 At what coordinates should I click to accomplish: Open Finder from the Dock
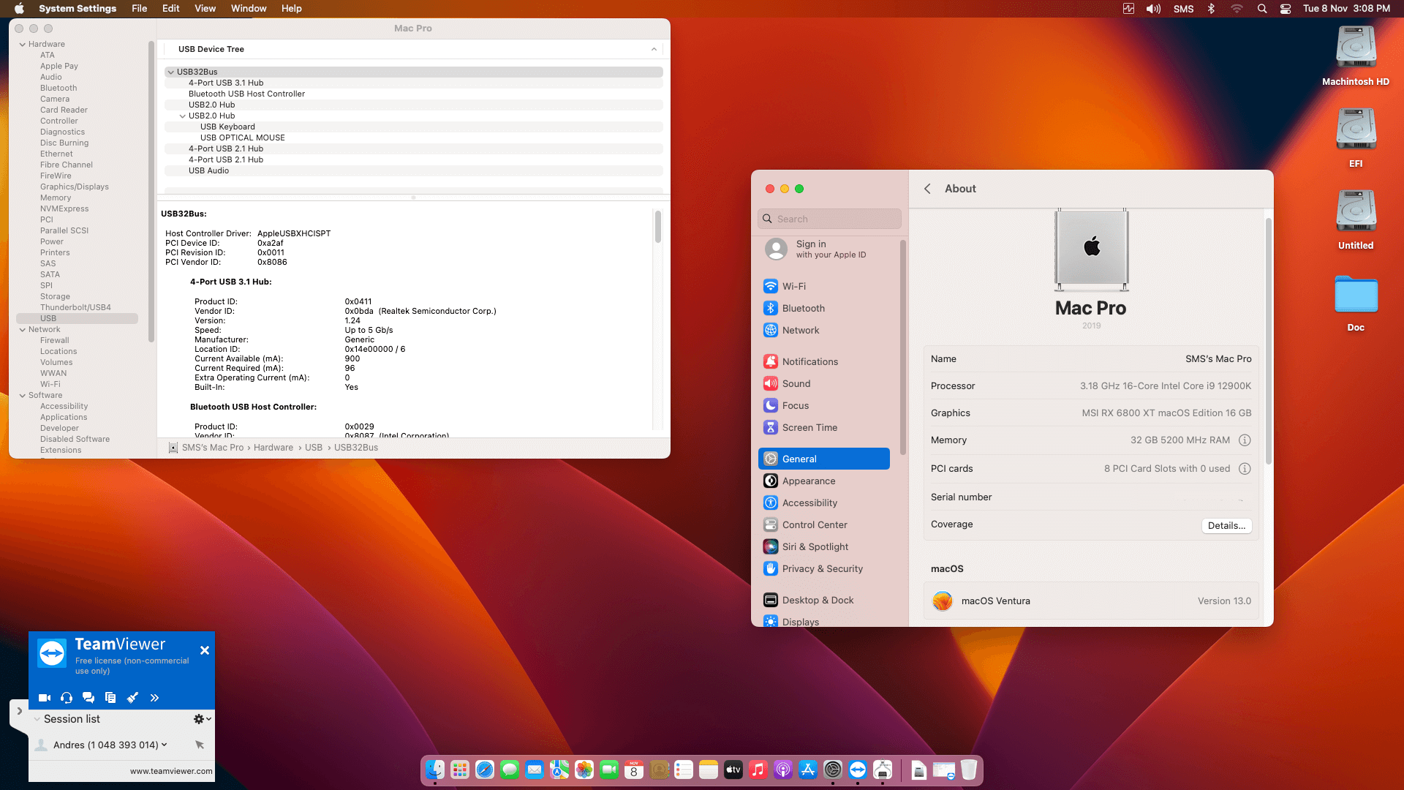pyautogui.click(x=435, y=770)
